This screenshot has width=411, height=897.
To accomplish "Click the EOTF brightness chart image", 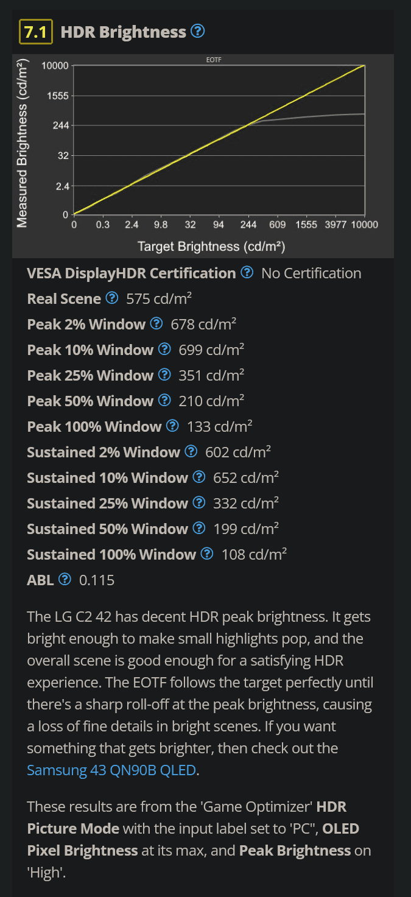I will pos(203,156).
